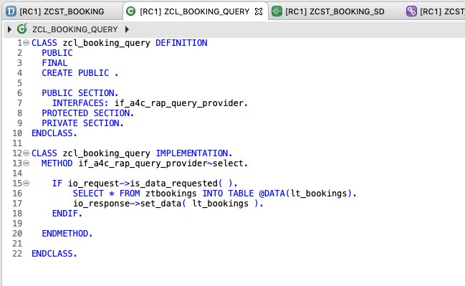The height and width of the screenshot is (286, 465).
Task: Click 'ENDMETHOD.' on line 20
Action: coord(67,234)
